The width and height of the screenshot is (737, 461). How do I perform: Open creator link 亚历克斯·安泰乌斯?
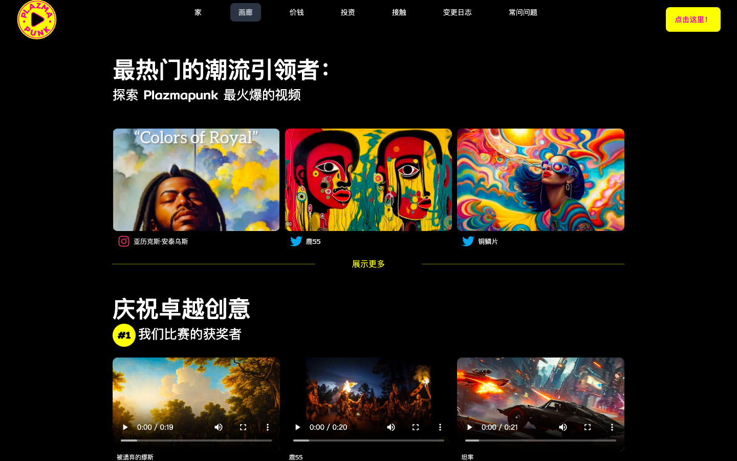pyautogui.click(x=161, y=241)
